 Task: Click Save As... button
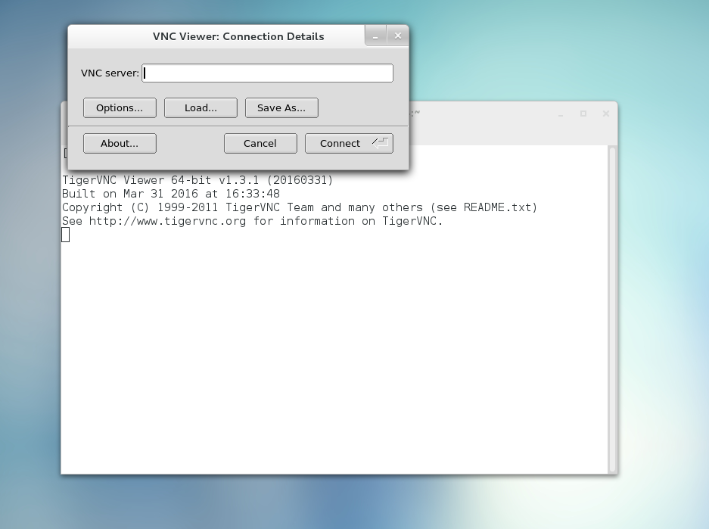(x=281, y=107)
